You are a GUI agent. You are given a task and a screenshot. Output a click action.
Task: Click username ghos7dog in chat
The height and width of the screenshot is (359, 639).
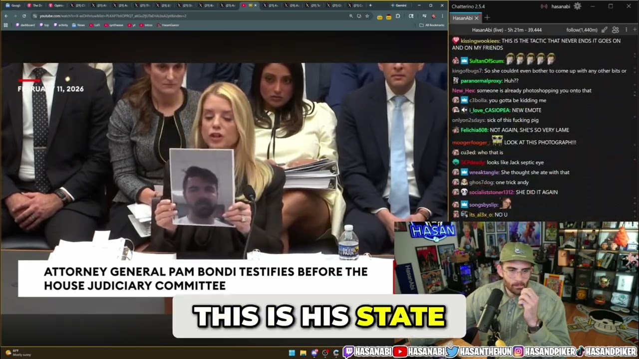coord(481,182)
